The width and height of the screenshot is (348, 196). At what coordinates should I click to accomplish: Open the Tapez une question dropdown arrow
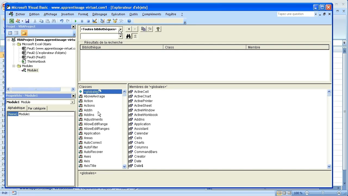click(316, 14)
